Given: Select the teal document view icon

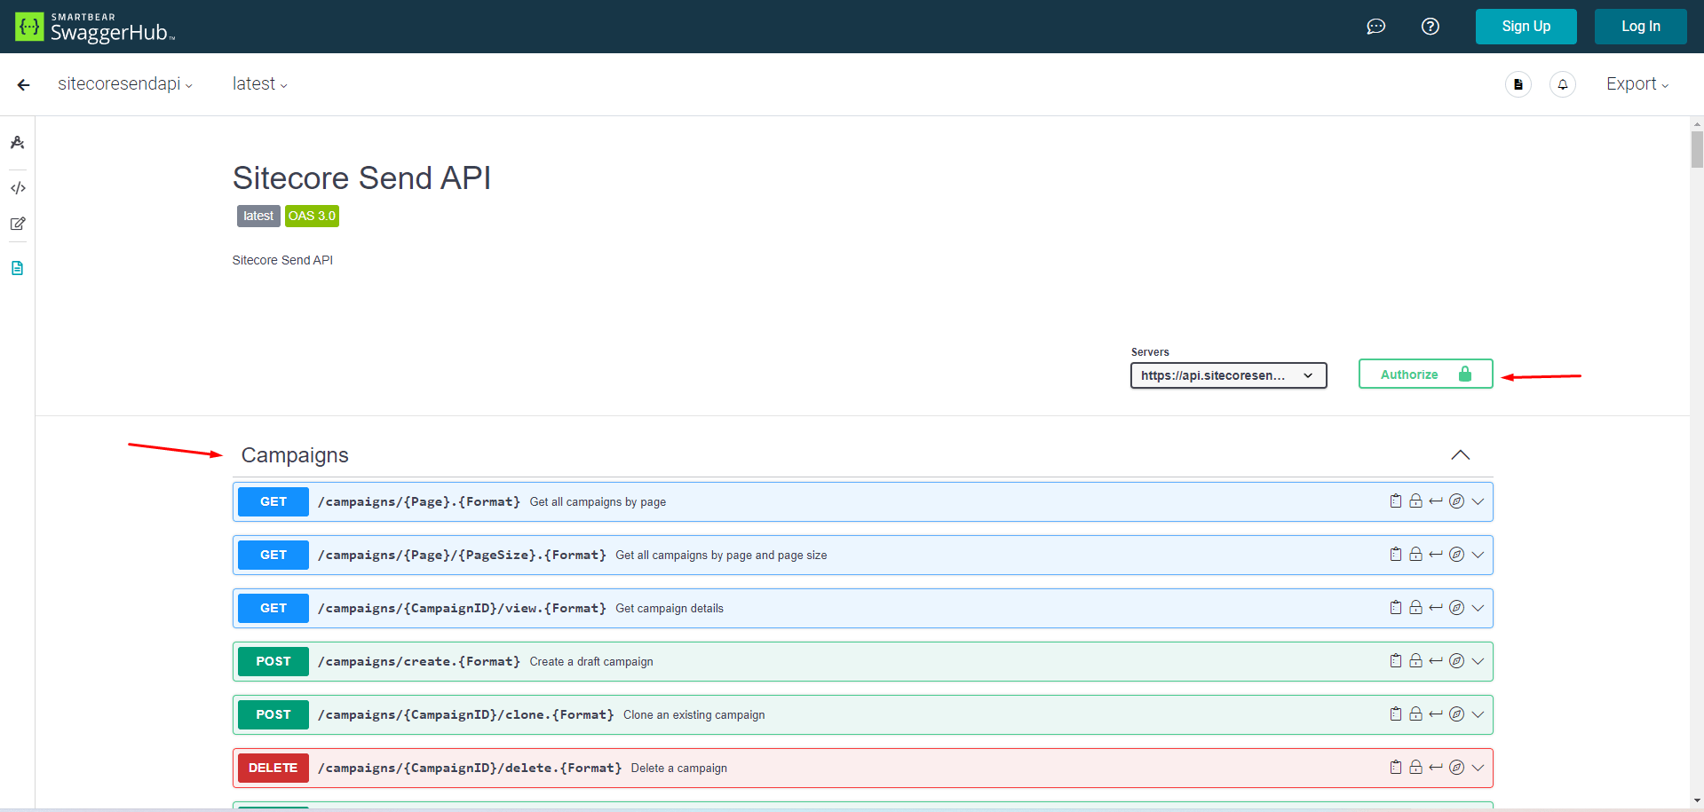Looking at the screenshot, I should pyautogui.click(x=17, y=268).
